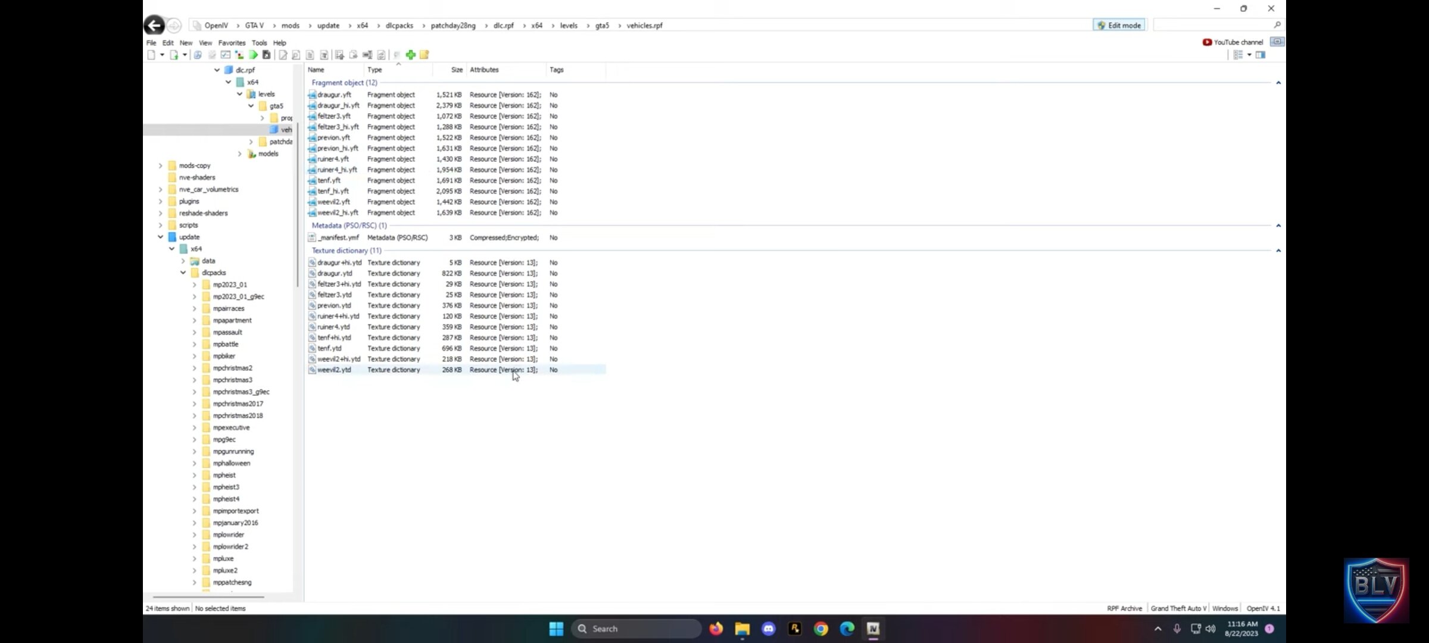The height and width of the screenshot is (643, 1429).
Task: Open the YouTube channel link
Action: 1233,42
